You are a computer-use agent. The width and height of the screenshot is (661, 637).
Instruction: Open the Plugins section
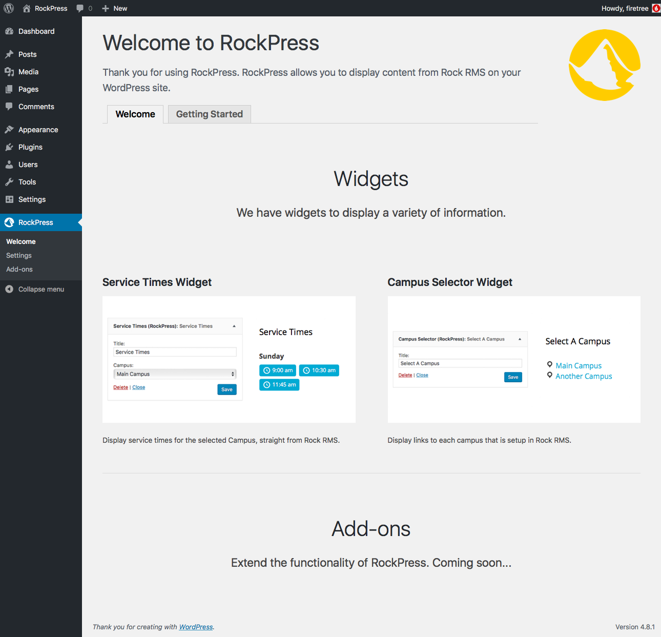coord(30,147)
